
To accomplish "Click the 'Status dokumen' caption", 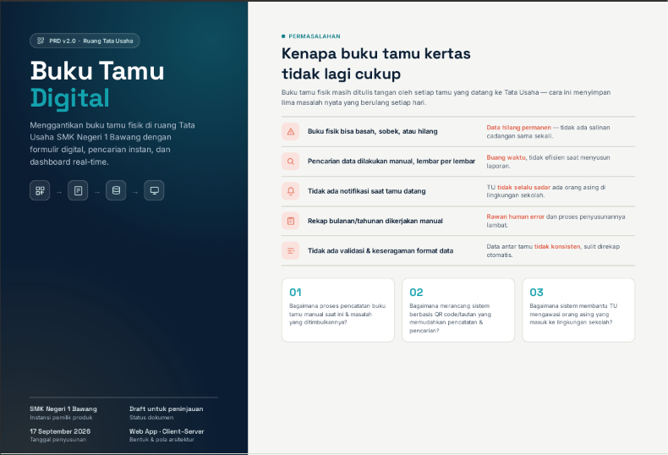I will point(151,418).
